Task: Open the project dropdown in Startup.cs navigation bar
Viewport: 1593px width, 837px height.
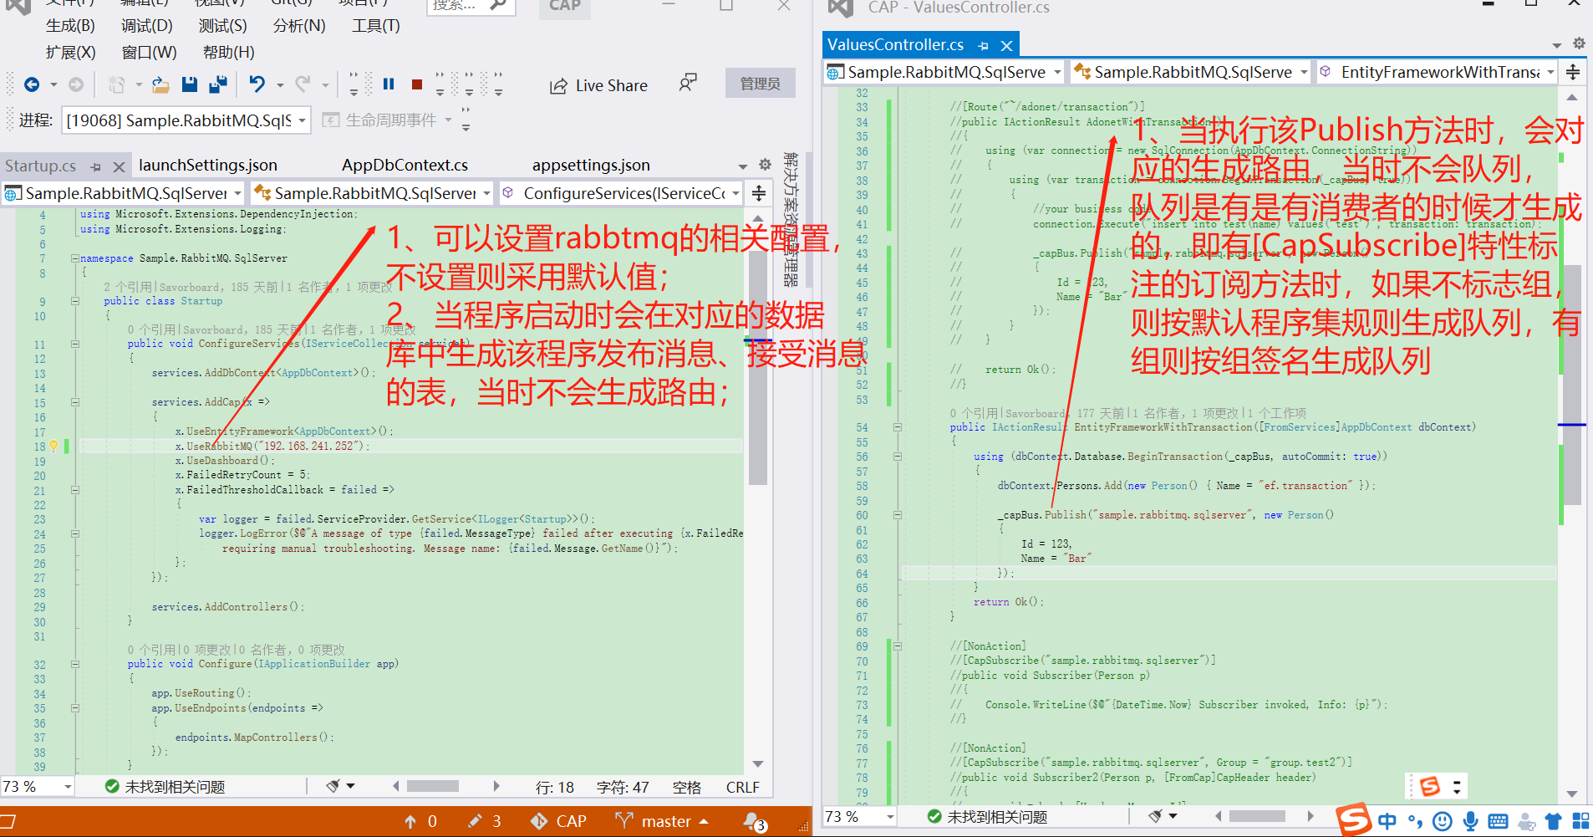Action: click(x=123, y=193)
